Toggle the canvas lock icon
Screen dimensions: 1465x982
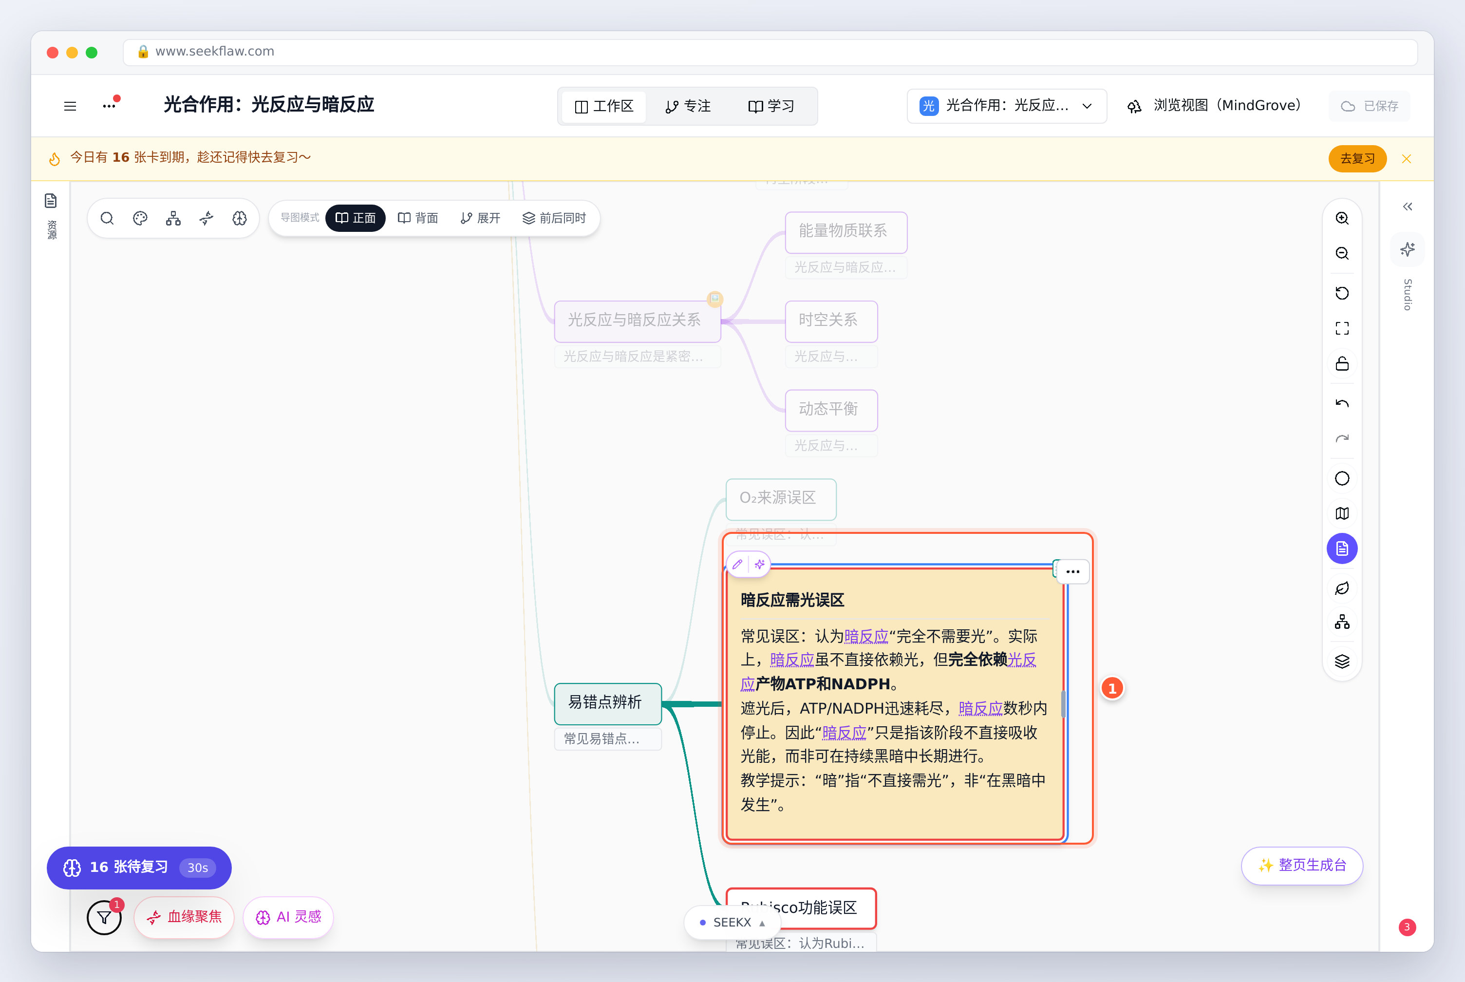click(1342, 364)
